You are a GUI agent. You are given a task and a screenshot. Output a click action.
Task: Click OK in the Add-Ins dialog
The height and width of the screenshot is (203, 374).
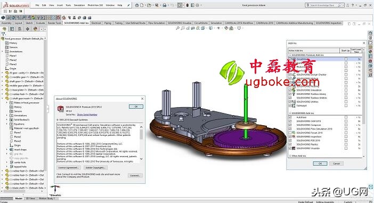[x=320, y=164]
